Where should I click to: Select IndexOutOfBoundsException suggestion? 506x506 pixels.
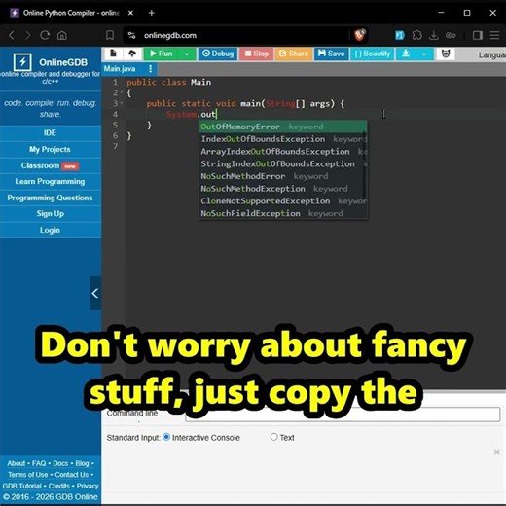click(x=283, y=139)
